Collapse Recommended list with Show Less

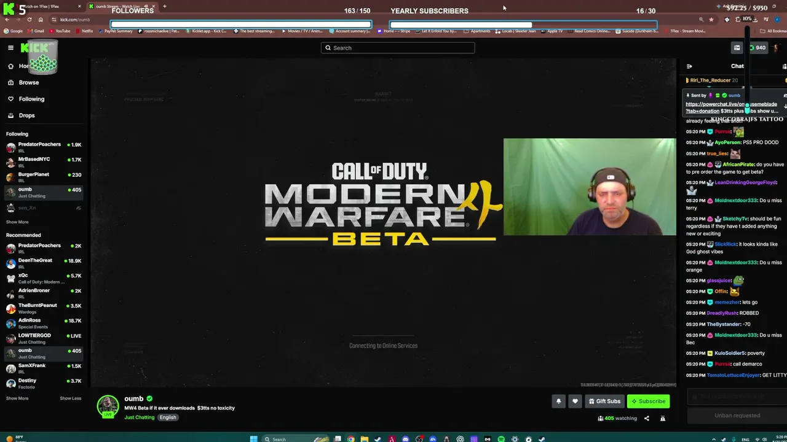(71, 398)
